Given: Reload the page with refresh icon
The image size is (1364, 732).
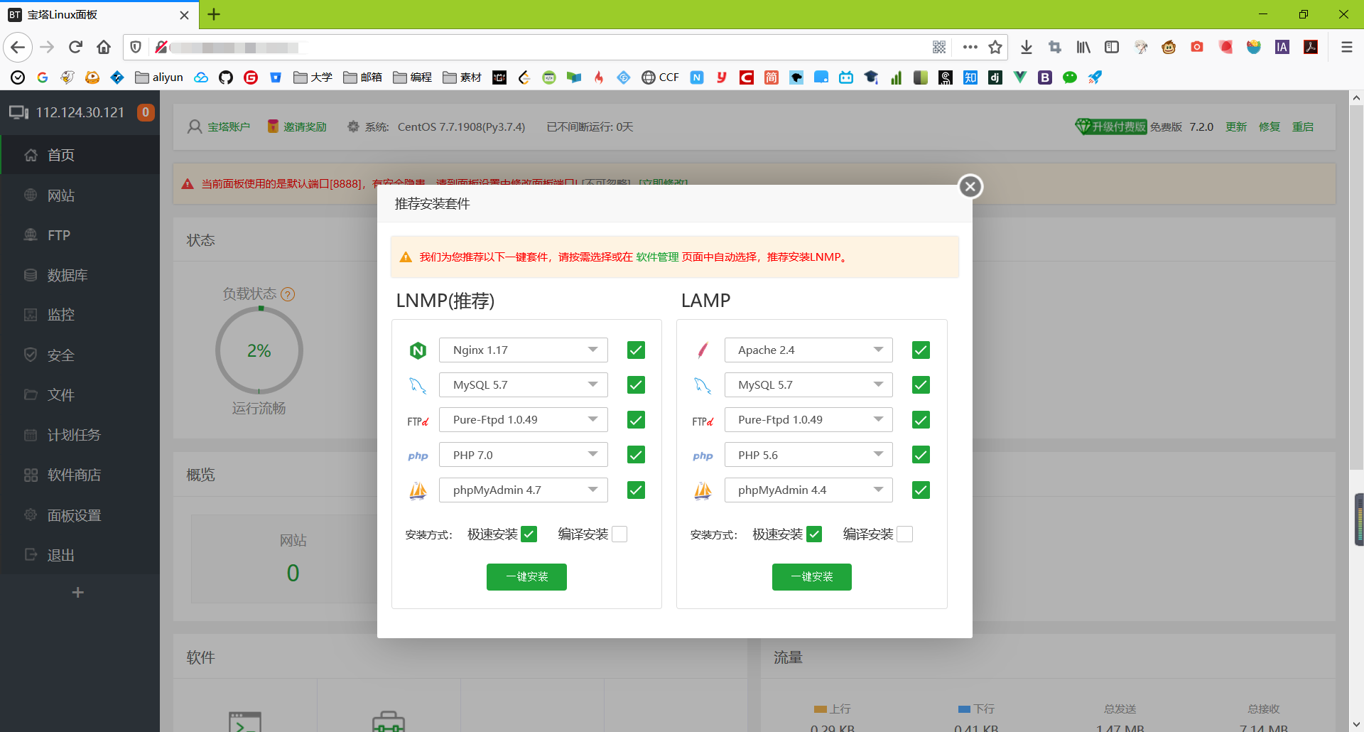Looking at the screenshot, I should pyautogui.click(x=75, y=47).
